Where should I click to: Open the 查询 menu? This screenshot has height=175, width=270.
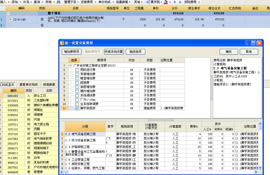tap(38, 2)
